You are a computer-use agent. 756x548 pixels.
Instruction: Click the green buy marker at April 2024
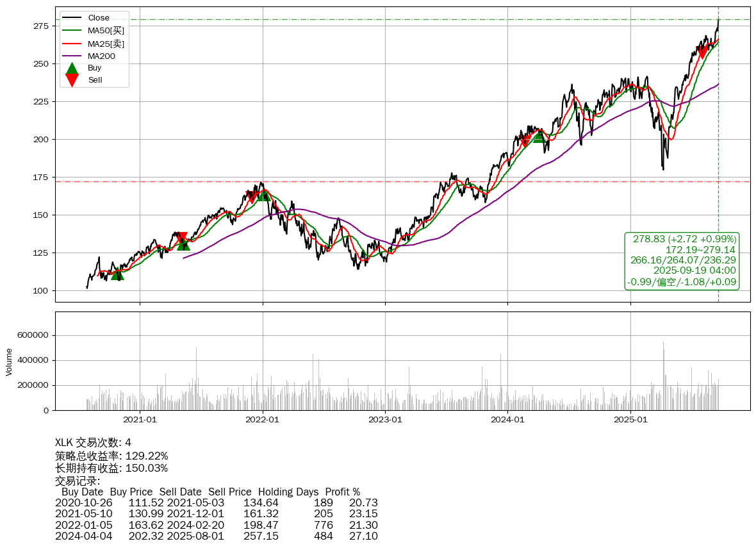pyautogui.click(x=539, y=137)
